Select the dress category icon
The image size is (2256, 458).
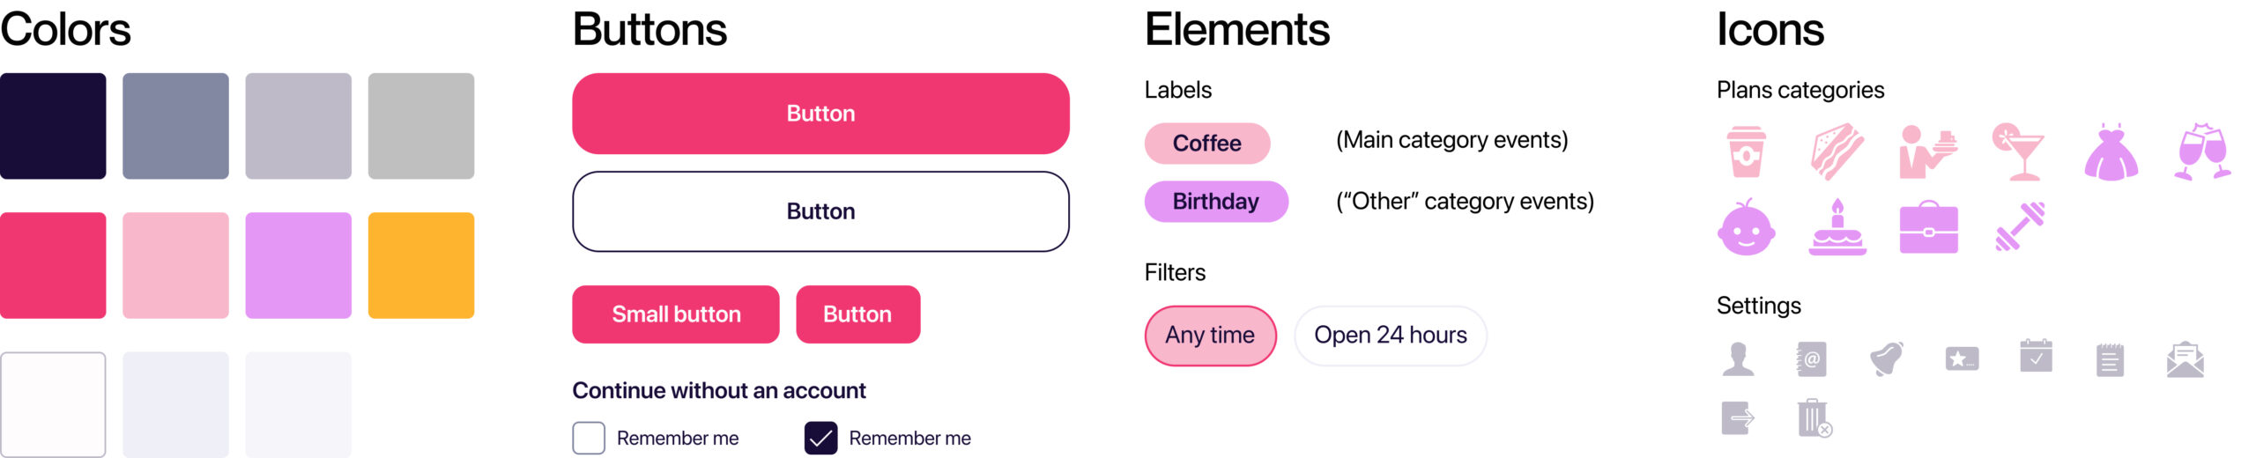[2111, 151]
